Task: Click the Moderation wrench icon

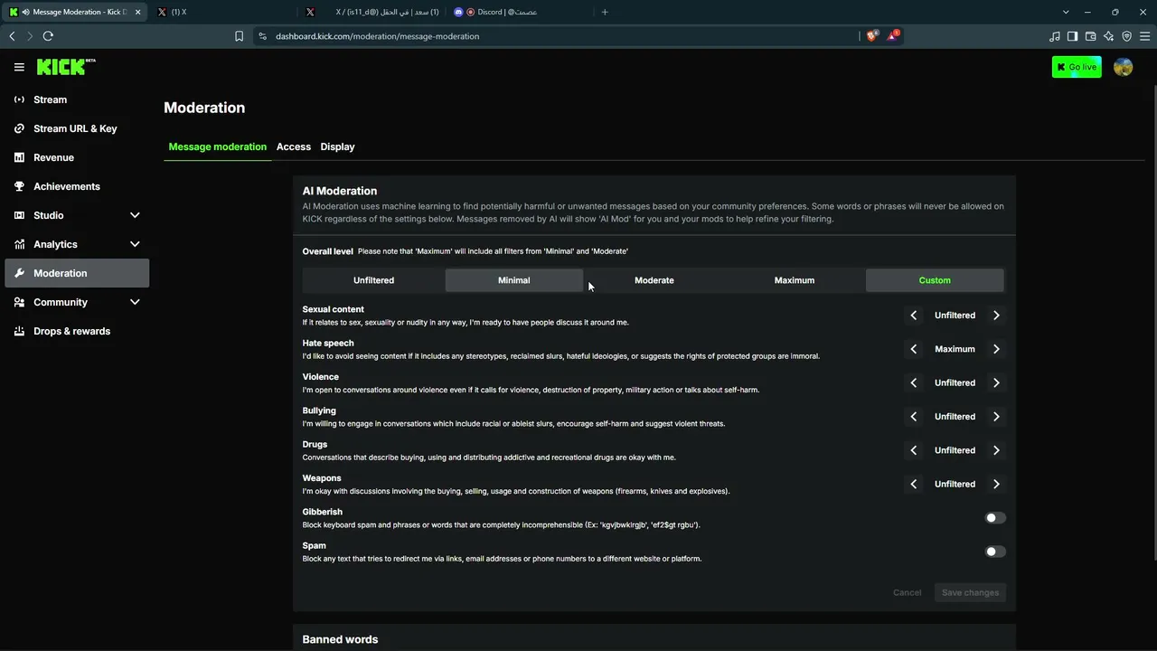Action: [x=19, y=273]
